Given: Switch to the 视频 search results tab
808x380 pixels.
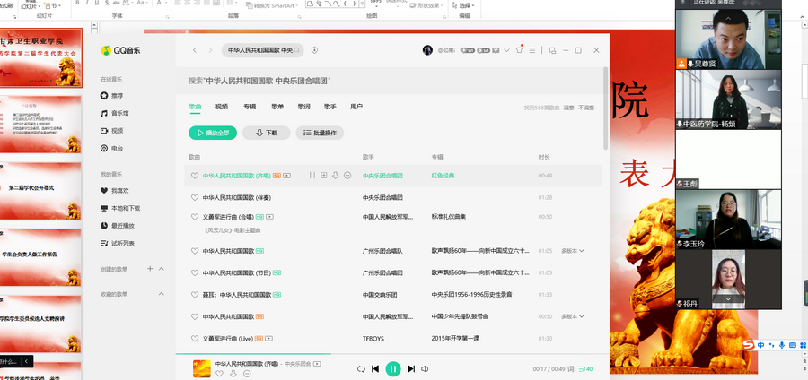Looking at the screenshot, I should click(222, 107).
